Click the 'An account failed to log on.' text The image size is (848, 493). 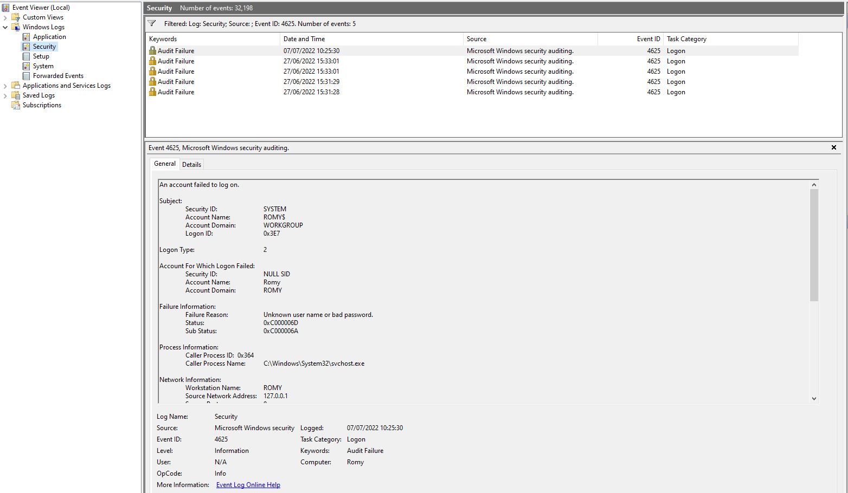coord(199,185)
